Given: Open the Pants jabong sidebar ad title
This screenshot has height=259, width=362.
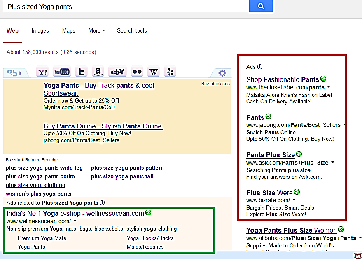Looking at the screenshot, I should (x=255, y=117).
